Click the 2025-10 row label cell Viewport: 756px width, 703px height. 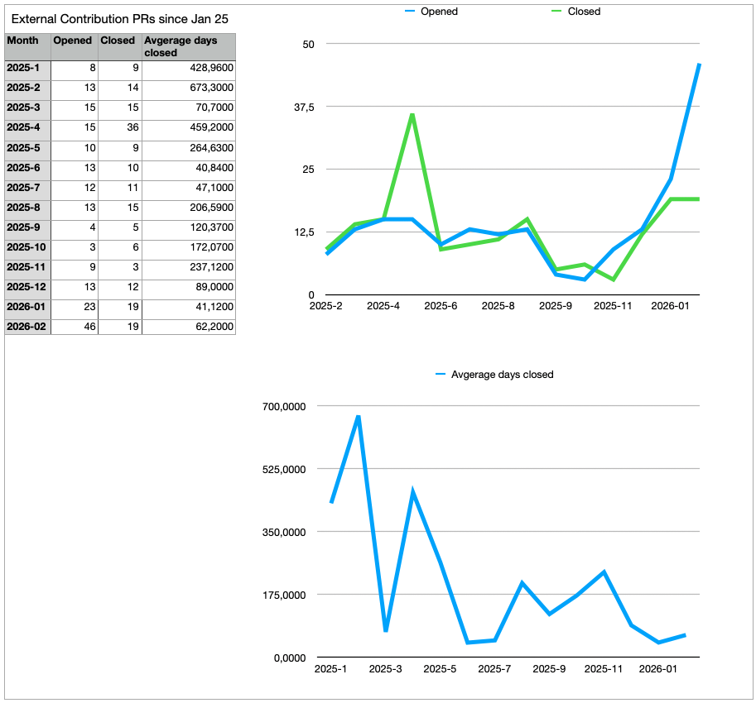click(27, 247)
